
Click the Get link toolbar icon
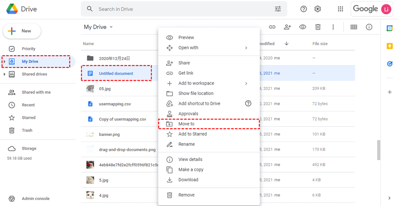coord(272,27)
